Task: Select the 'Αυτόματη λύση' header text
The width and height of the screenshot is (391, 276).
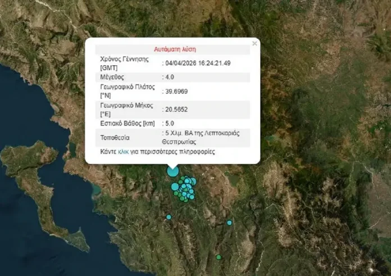Action: (x=175, y=49)
